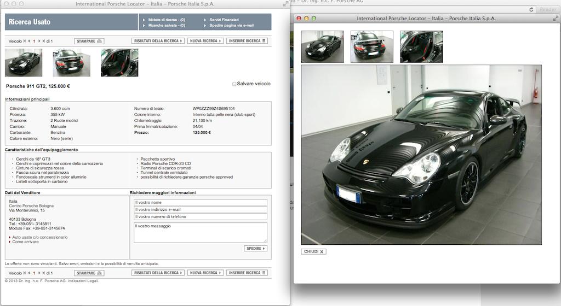Image resolution: width=561 pixels, height=306 pixels.
Task: Open Indicazioni Legali footer link
Action: pos(83,281)
